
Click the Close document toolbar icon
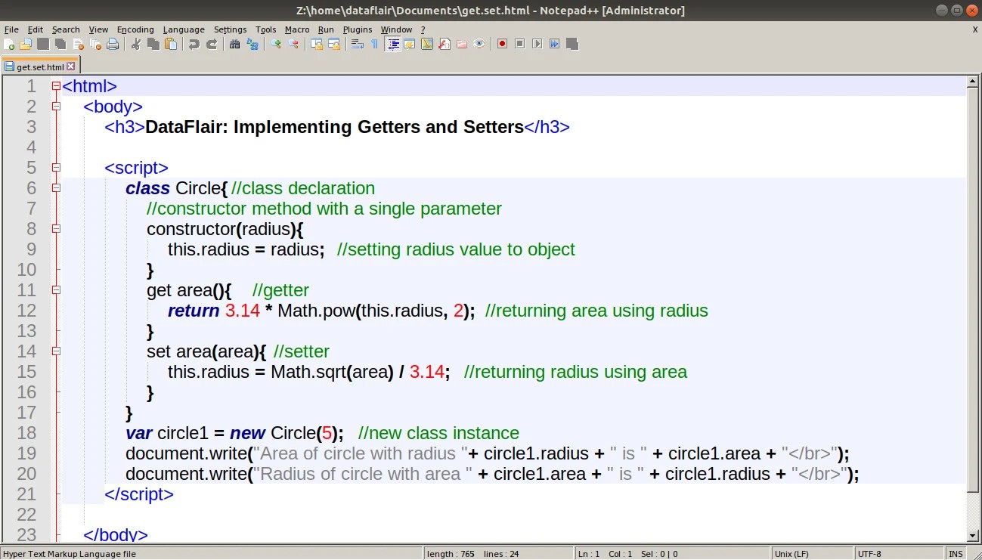tap(79, 44)
